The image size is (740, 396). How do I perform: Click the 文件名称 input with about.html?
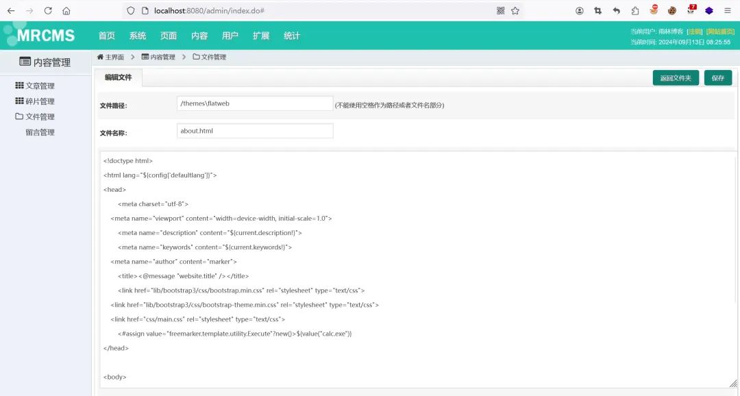click(x=255, y=131)
